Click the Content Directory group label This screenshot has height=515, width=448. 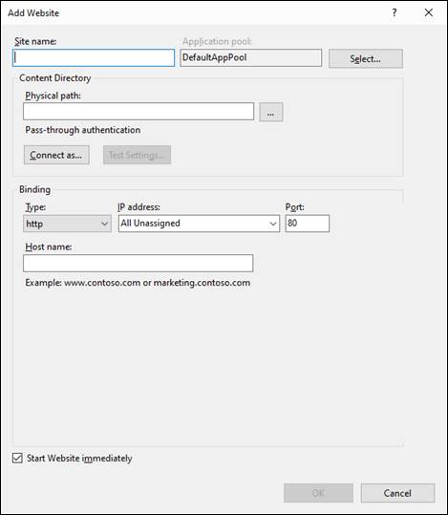click(55, 78)
